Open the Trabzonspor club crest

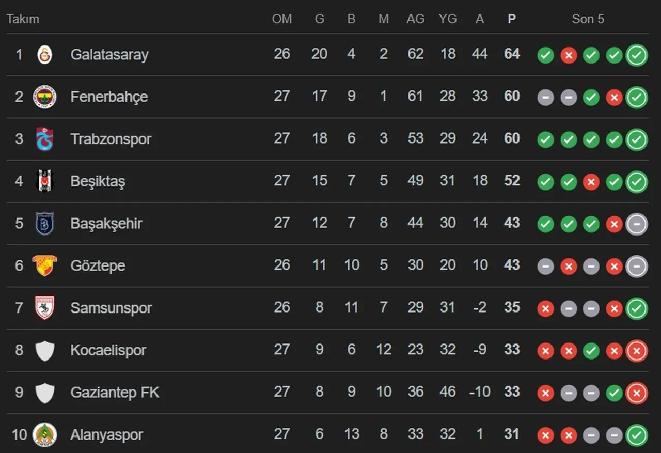(x=44, y=139)
